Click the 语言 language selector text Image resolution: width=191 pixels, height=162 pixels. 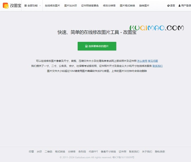pos(172,6)
